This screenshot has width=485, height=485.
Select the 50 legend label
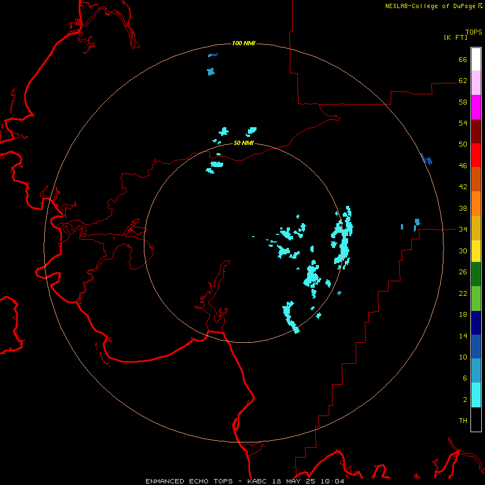[x=463, y=144]
